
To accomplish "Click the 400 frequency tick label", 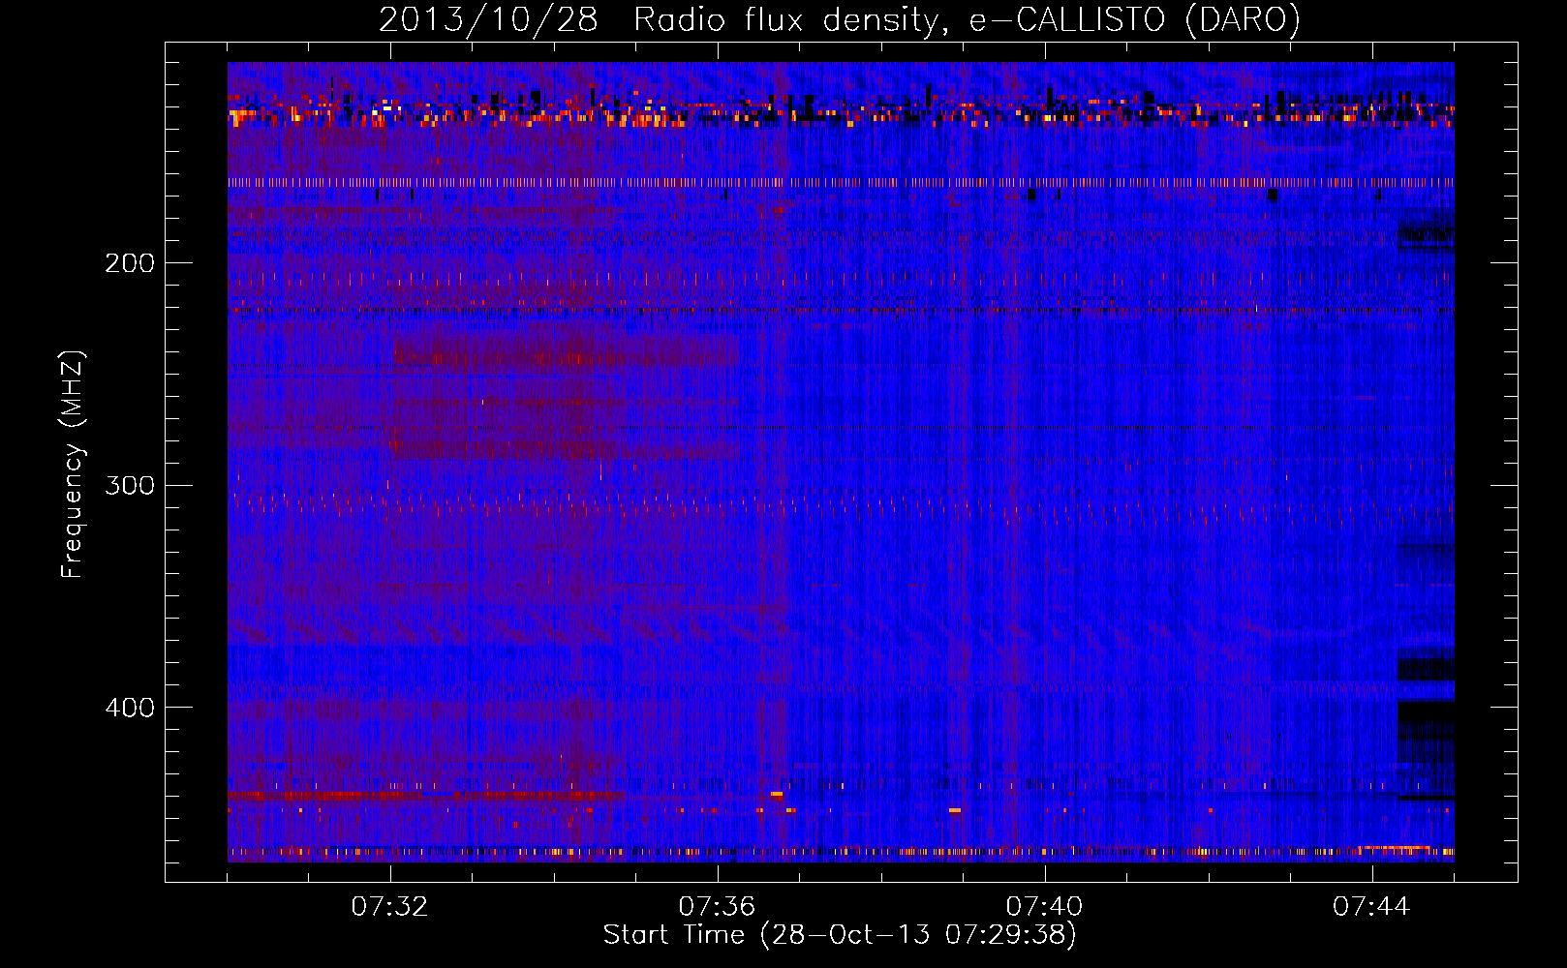I will 130,708.
